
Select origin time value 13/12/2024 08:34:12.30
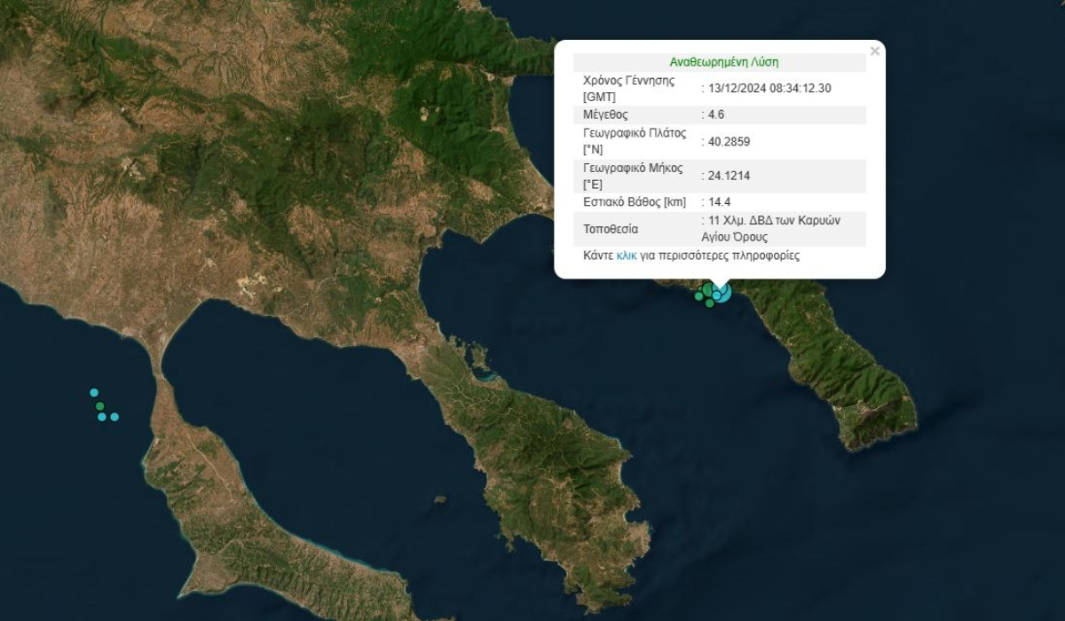click(769, 88)
